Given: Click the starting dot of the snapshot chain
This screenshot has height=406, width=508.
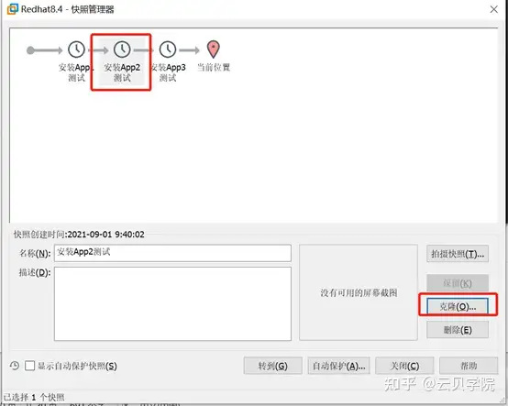Looking at the screenshot, I should [30, 50].
